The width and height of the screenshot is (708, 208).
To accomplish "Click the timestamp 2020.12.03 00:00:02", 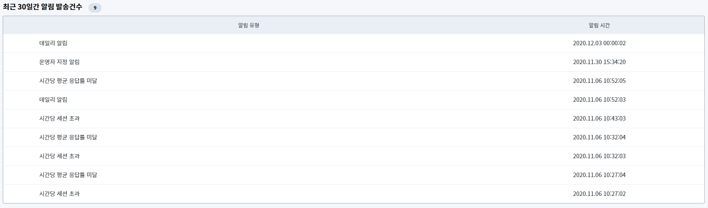I will [599, 43].
